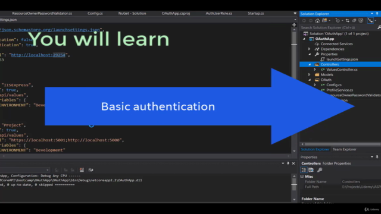Image resolution: width=381 pixels, height=214 pixels.
Task: Switch to Team Explorer tab
Action: pyautogui.click(x=345, y=149)
